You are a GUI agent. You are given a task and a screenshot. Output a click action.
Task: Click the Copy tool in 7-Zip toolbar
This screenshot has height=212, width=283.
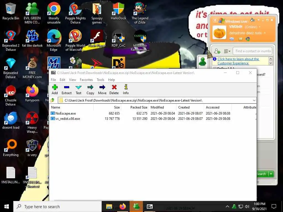(90, 90)
